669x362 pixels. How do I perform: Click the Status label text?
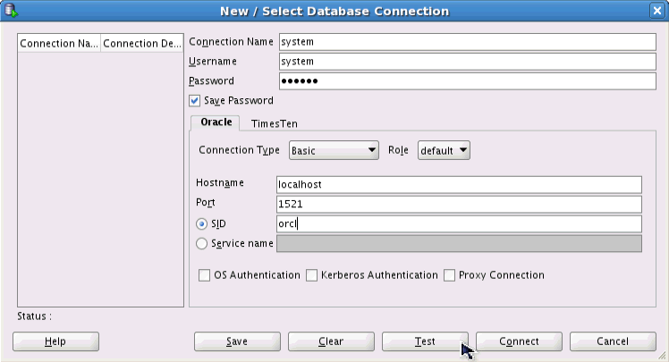click(34, 316)
